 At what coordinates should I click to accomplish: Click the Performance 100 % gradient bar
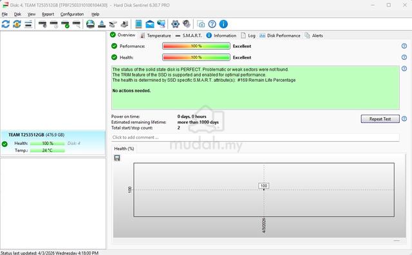tap(196, 46)
